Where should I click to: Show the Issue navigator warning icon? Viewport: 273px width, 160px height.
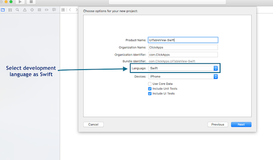pos(25,10)
